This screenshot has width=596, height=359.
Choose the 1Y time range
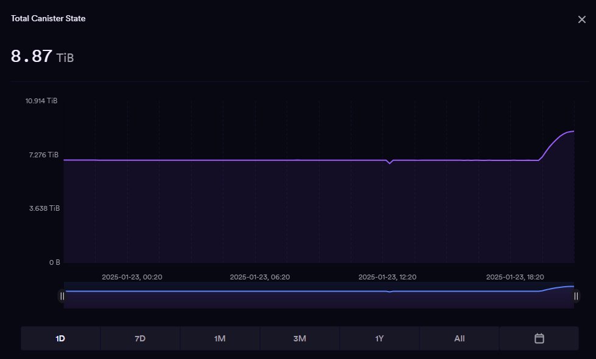(379, 338)
